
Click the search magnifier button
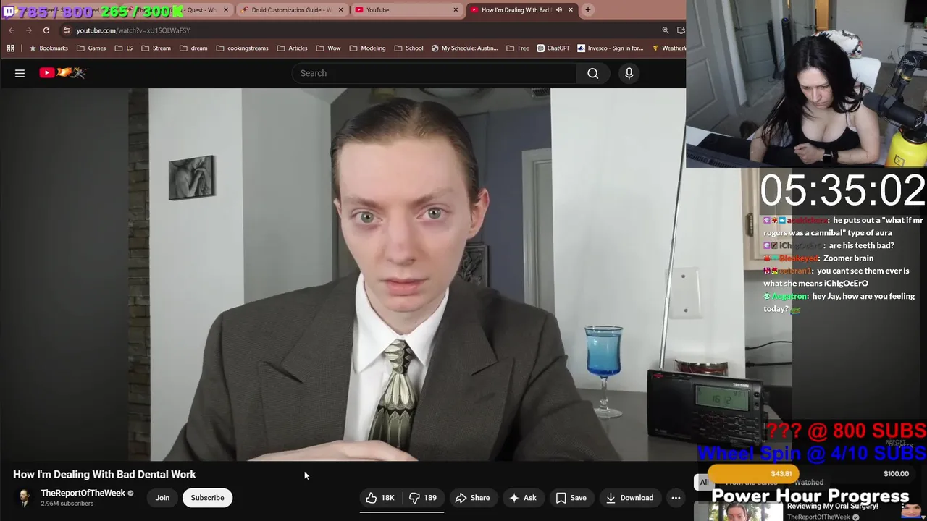[x=592, y=73]
